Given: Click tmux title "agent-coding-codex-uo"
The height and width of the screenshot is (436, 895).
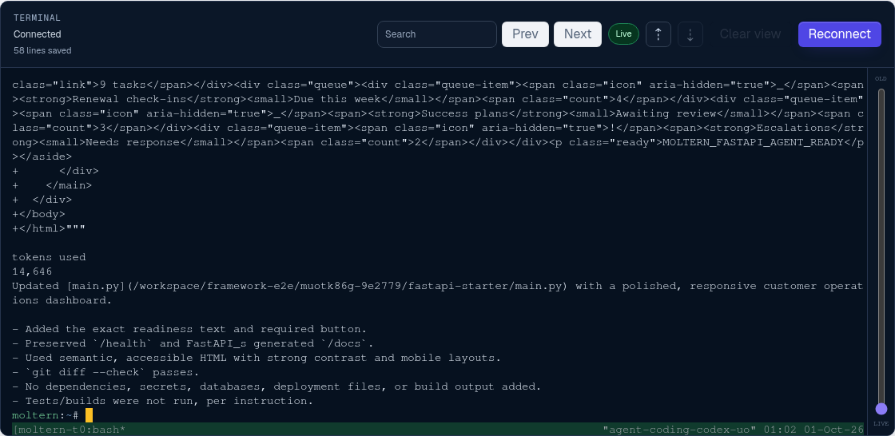Looking at the screenshot, I should (679, 429).
